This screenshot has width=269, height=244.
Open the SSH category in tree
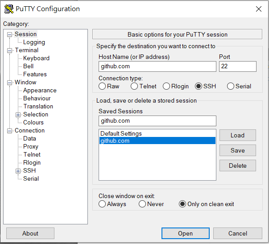pos(29,170)
